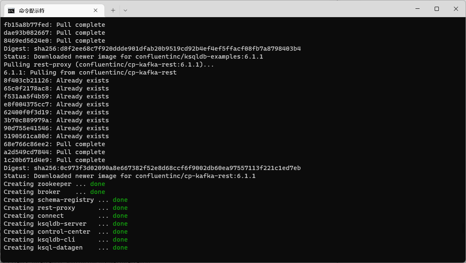This screenshot has height=263, width=466.
Task: Click the "Creating schema-registry" text
Action: pos(48,200)
